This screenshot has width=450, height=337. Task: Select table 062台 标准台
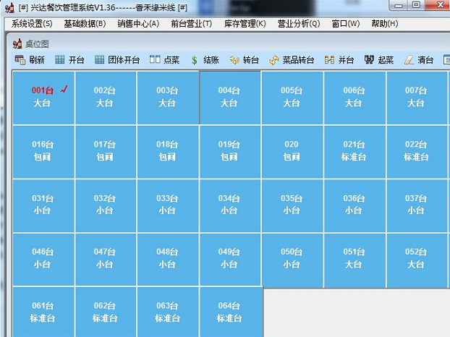click(106, 312)
